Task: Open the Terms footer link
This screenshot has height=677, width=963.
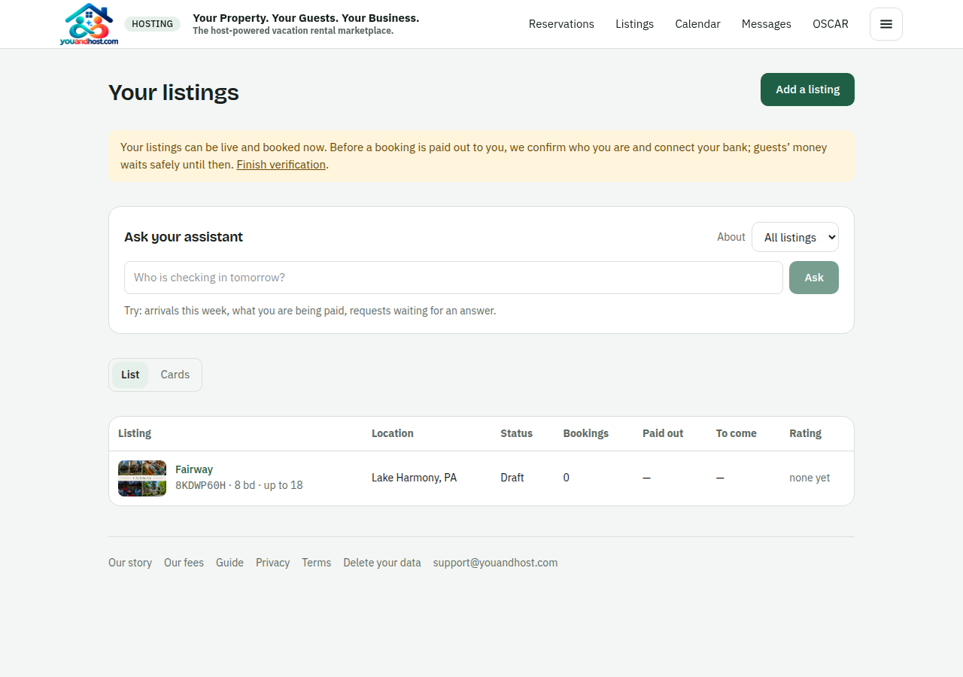Action: point(316,563)
